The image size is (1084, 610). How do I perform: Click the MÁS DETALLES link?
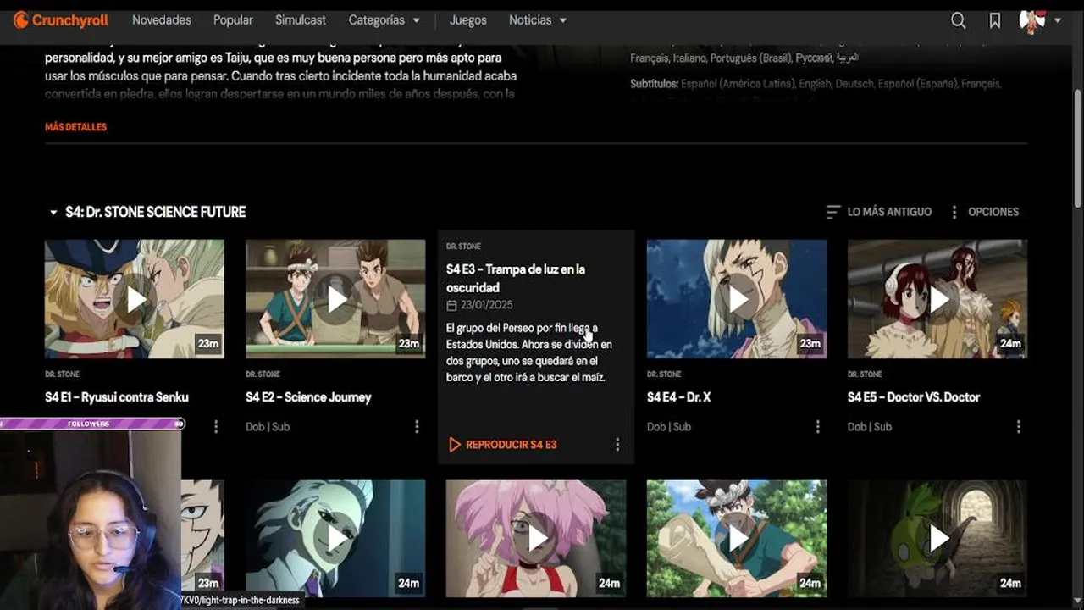click(x=76, y=127)
